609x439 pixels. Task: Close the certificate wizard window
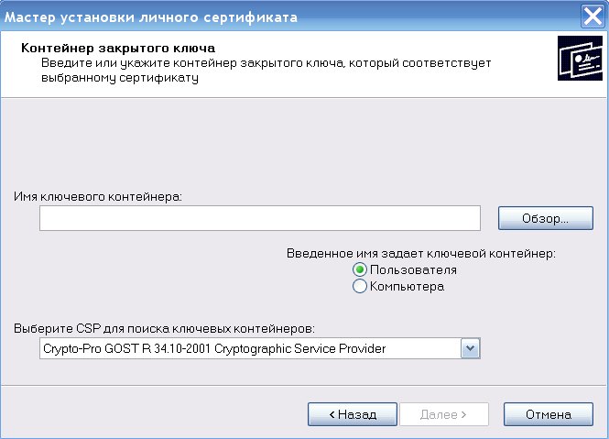(x=593, y=16)
